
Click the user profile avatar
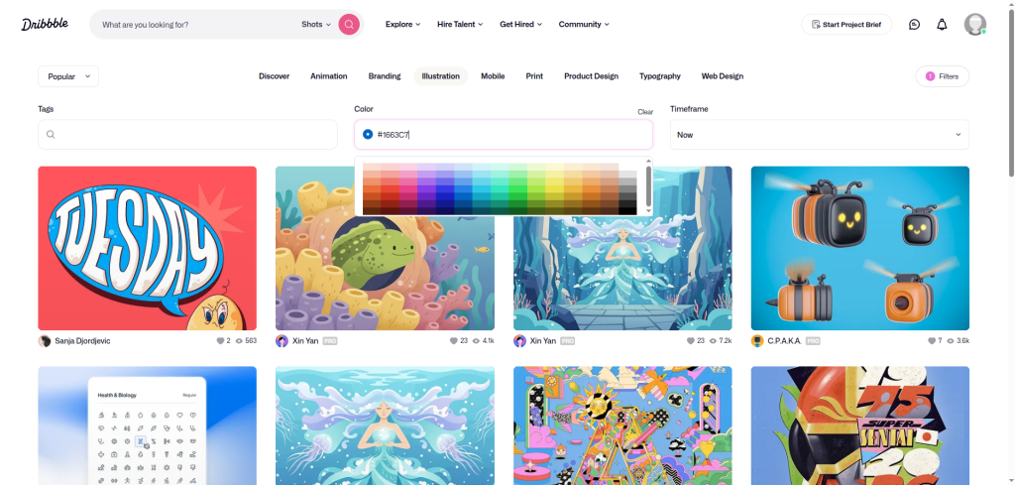[975, 25]
